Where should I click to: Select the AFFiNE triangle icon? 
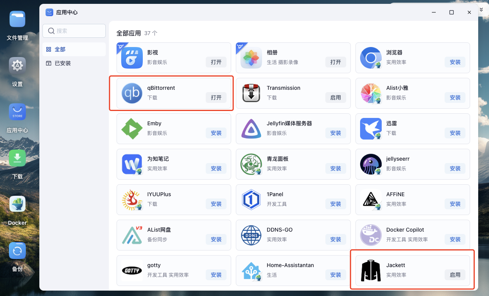(371, 200)
